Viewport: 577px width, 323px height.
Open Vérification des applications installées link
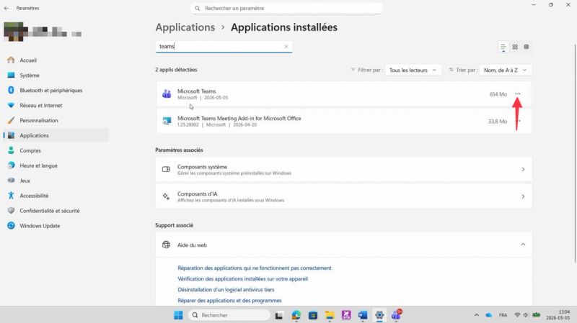pos(242,279)
